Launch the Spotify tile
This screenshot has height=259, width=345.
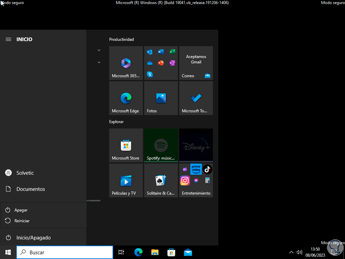tap(161, 145)
